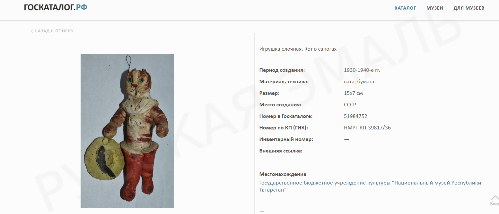
Task: Click the material value вата, бумага
Action: coord(359,82)
